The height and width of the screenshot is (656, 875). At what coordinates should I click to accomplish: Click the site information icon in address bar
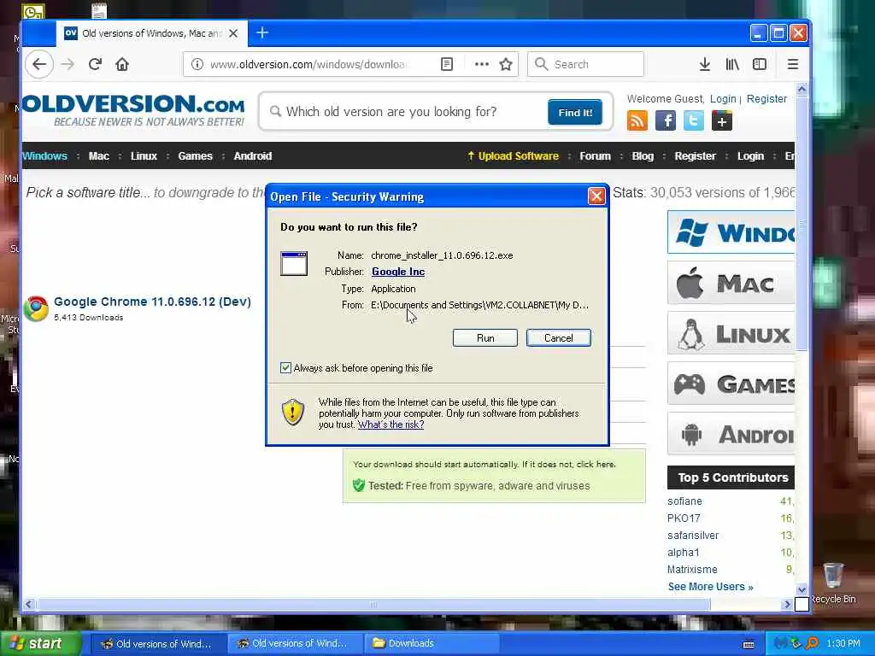coord(197,64)
